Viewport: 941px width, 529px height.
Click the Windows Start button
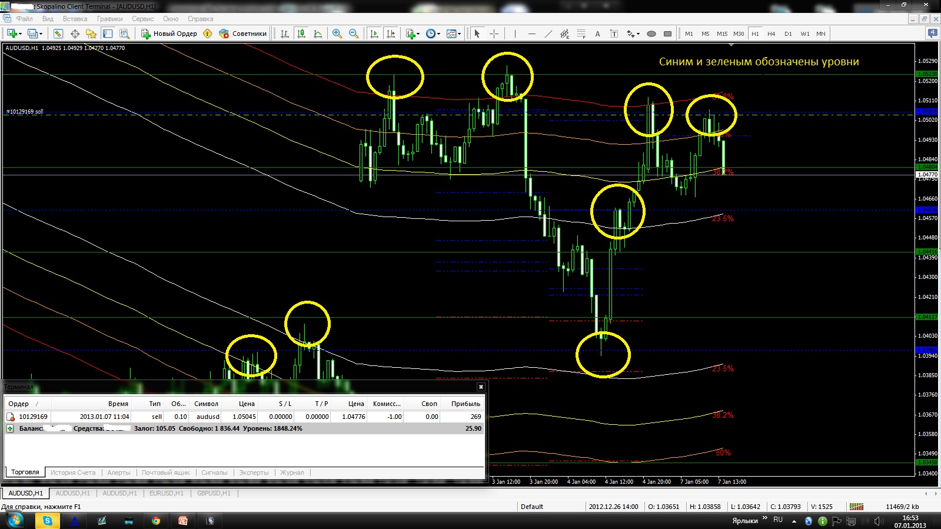click(15, 521)
